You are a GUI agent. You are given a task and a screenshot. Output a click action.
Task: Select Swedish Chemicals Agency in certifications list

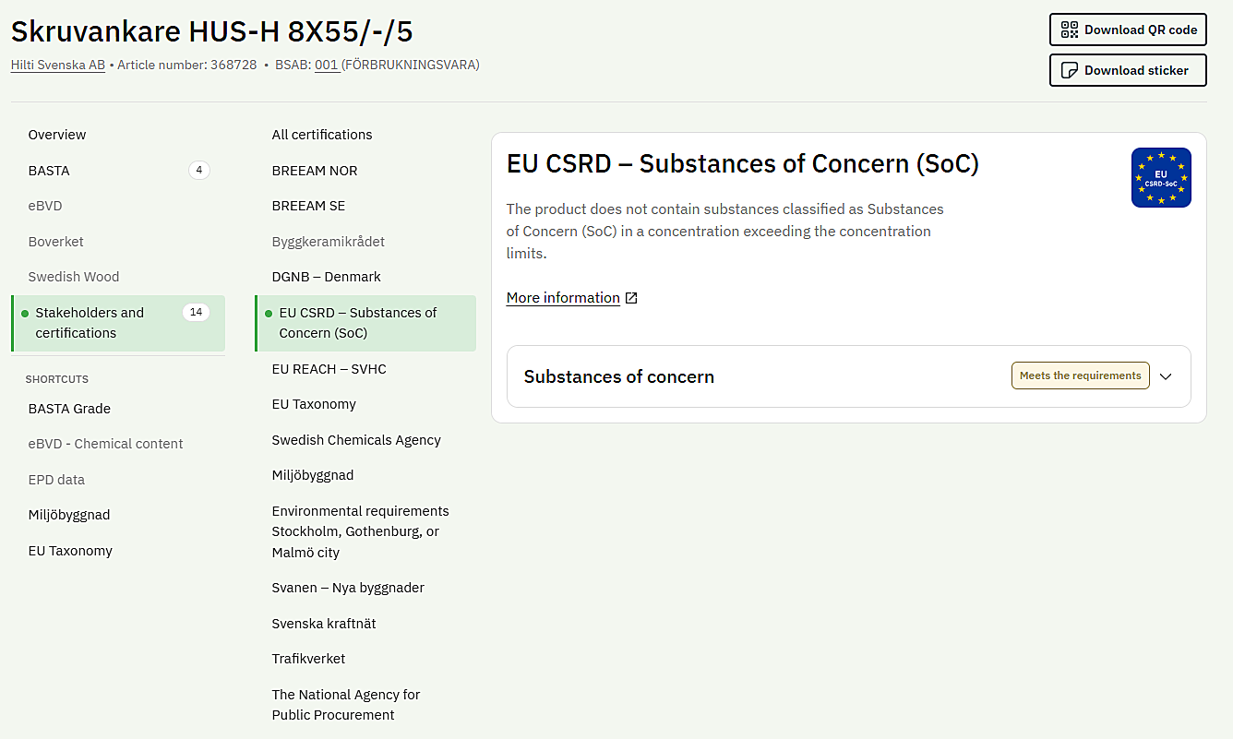coord(356,440)
